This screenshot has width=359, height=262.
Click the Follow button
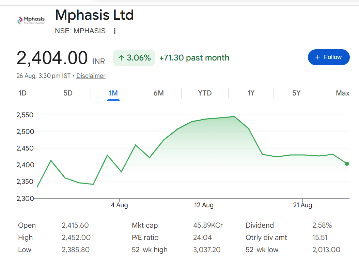pos(329,57)
